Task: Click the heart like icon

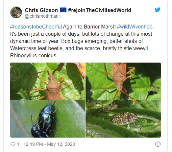Action: click(13, 144)
